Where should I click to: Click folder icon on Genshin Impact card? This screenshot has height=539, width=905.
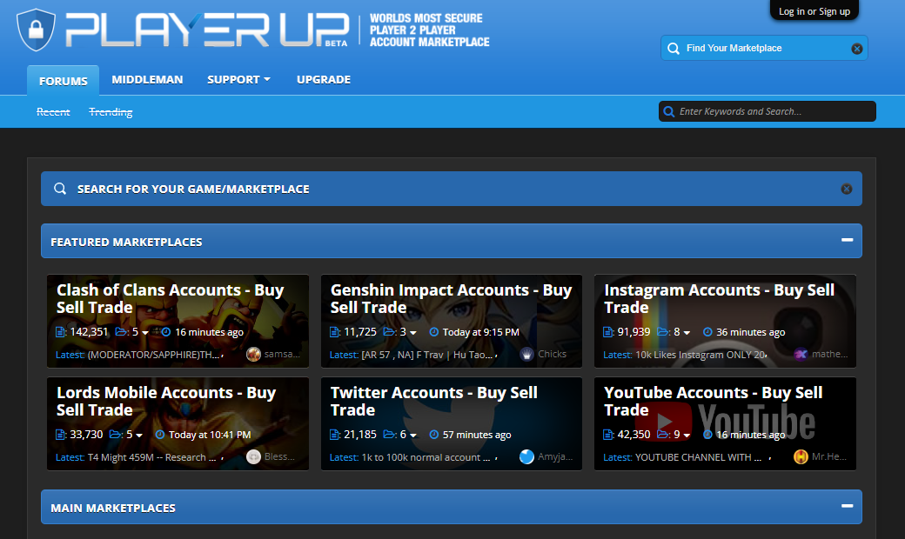pyautogui.click(x=390, y=331)
